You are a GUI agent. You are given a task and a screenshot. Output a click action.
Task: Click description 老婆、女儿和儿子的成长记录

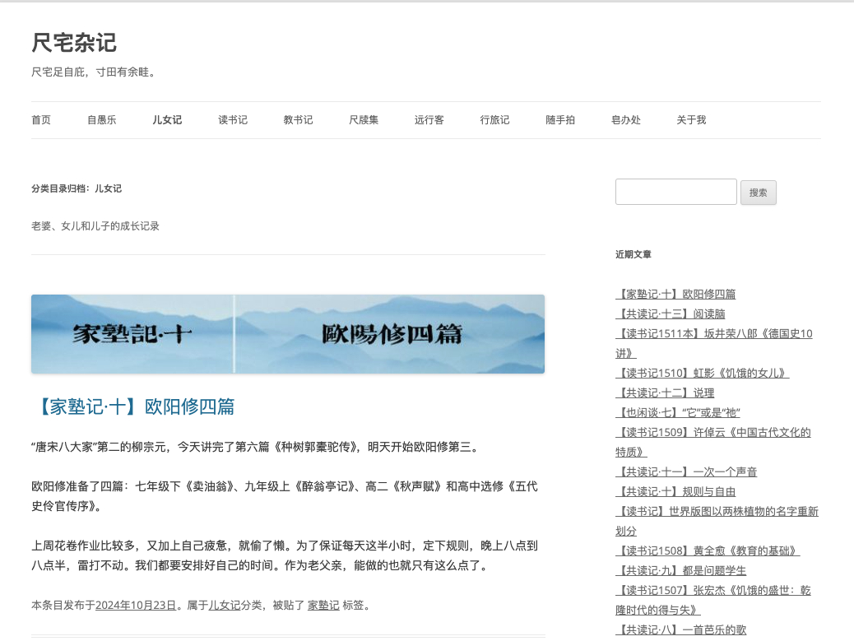(x=95, y=226)
